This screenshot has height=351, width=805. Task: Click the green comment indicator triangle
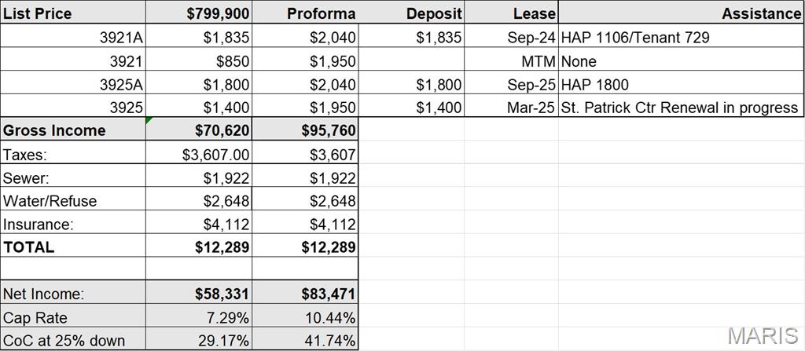[x=149, y=121]
